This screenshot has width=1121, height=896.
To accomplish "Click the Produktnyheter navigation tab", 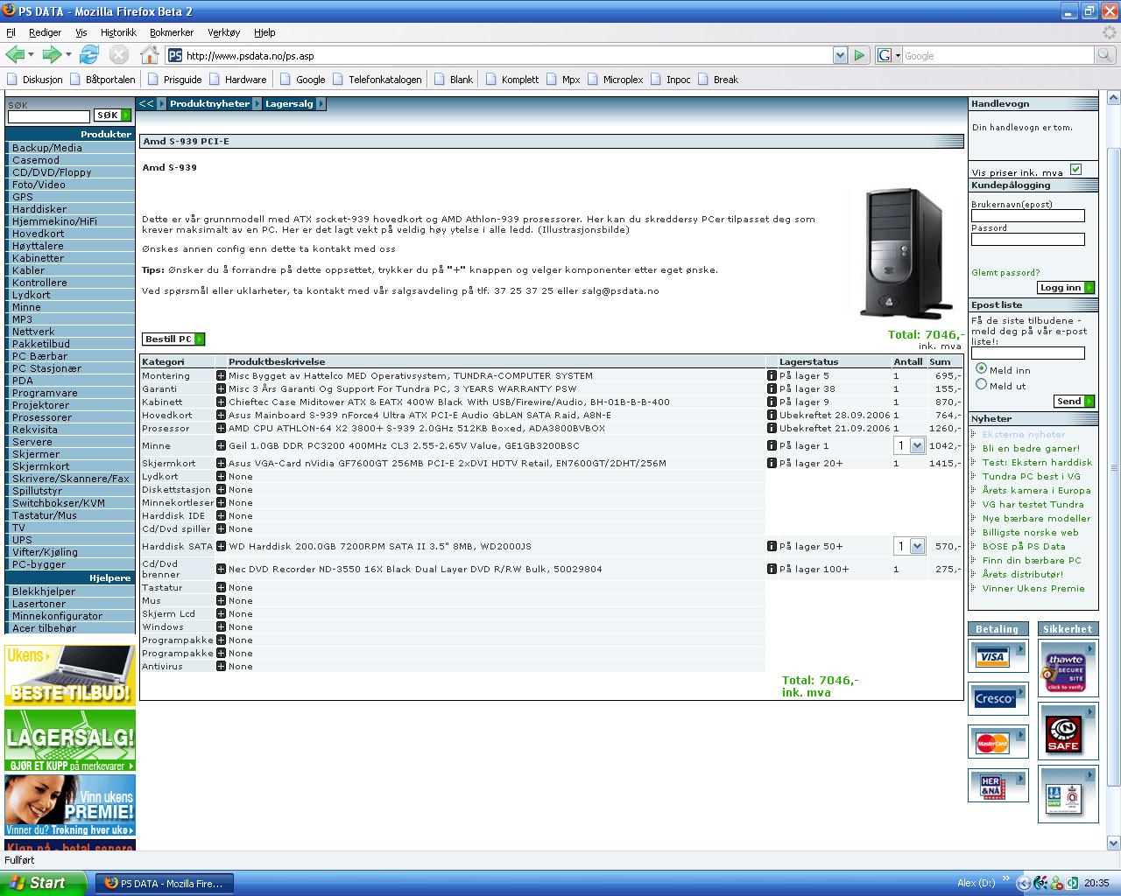I will click(209, 103).
